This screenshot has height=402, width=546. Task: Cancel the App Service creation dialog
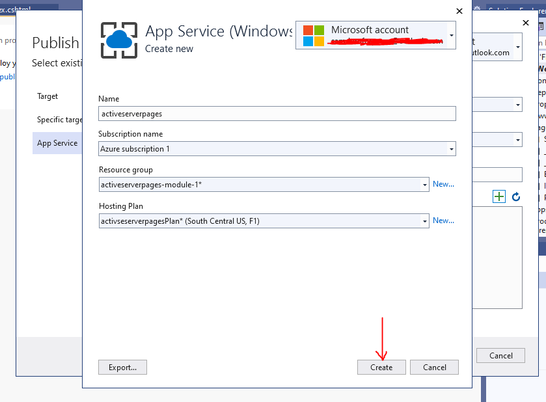[434, 367]
